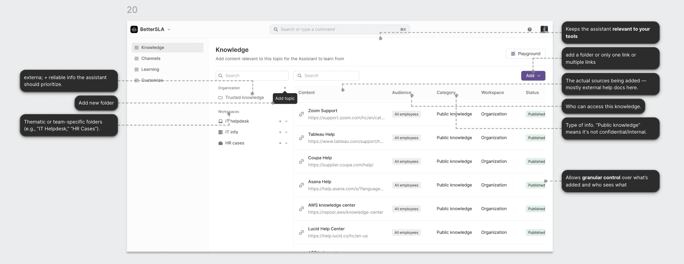This screenshot has height=264, width=684.
Task: Expand the HR cases chevron
Action: [x=286, y=143]
